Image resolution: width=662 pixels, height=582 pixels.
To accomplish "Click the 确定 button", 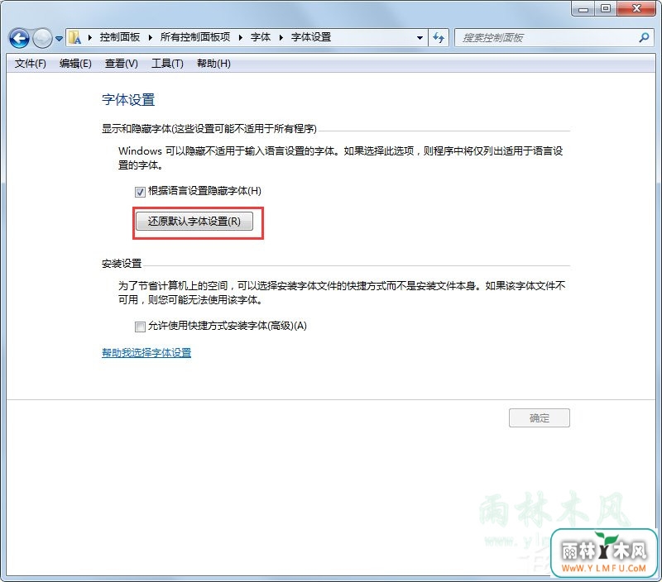I will tap(540, 418).
